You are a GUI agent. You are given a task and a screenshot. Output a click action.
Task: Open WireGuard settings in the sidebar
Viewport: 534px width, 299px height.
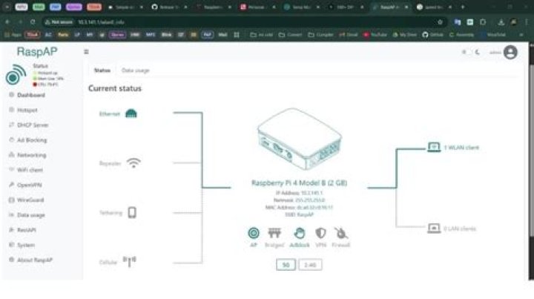click(x=27, y=200)
